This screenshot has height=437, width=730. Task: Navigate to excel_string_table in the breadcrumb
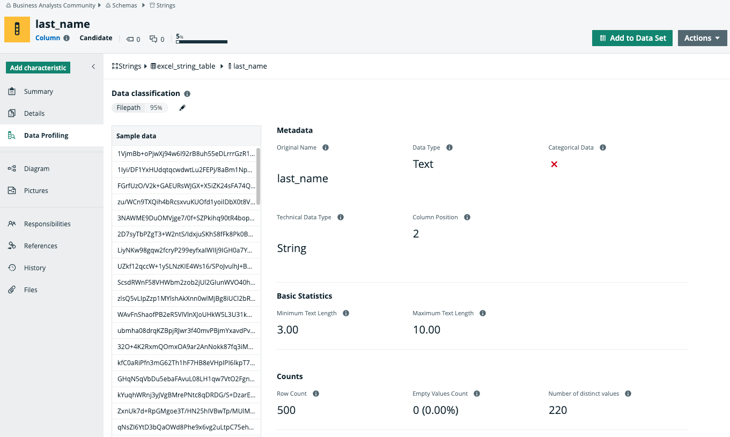pos(186,66)
